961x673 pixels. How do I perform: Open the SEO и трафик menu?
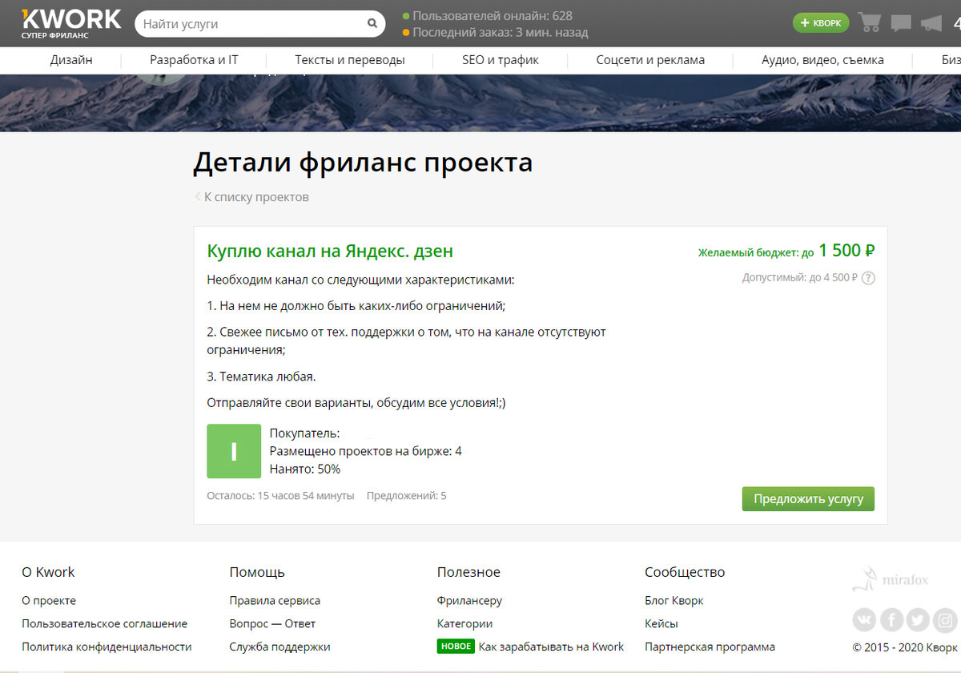501,60
